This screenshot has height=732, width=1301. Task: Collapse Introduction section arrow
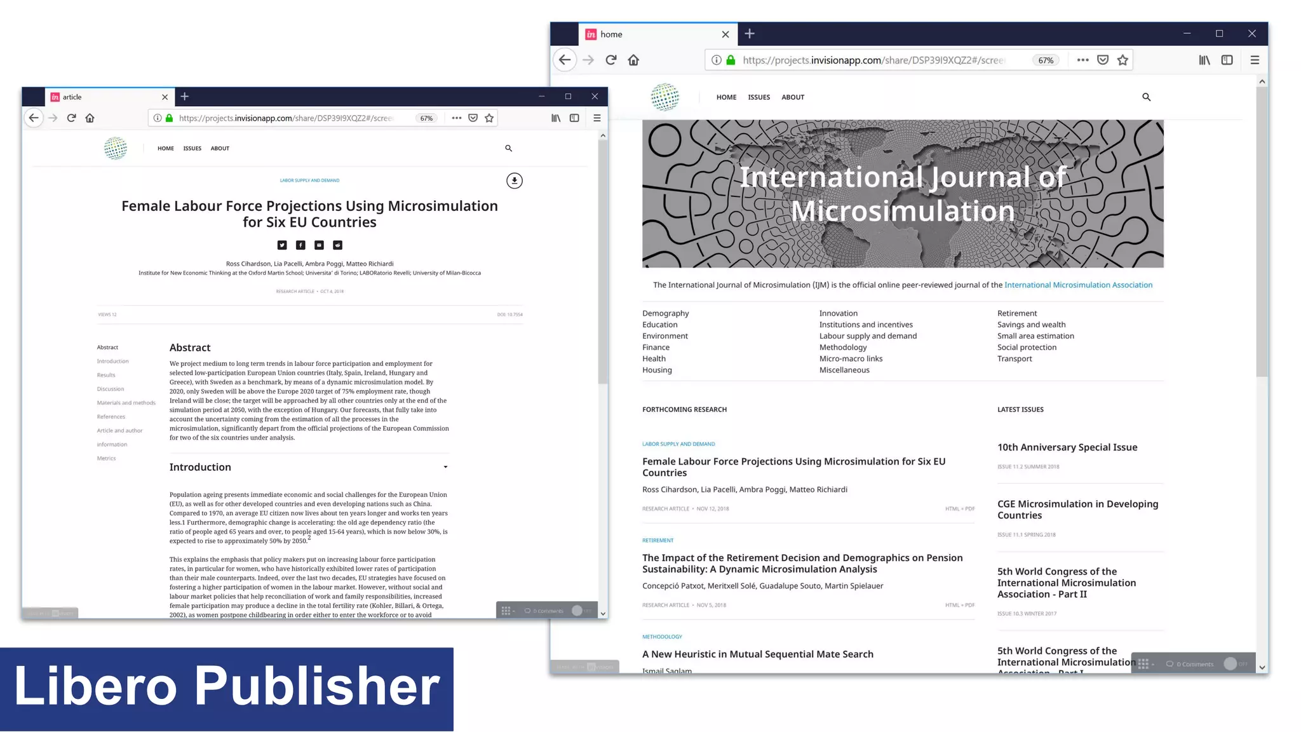pyautogui.click(x=445, y=467)
